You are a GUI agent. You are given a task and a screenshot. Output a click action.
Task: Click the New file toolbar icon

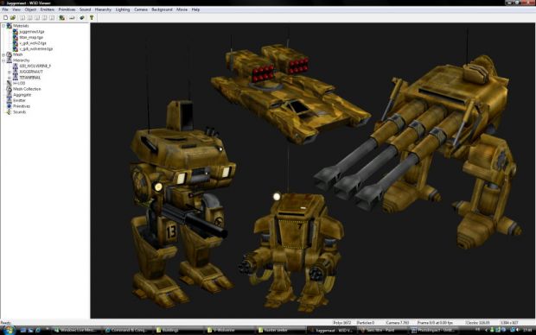click(x=5, y=17)
